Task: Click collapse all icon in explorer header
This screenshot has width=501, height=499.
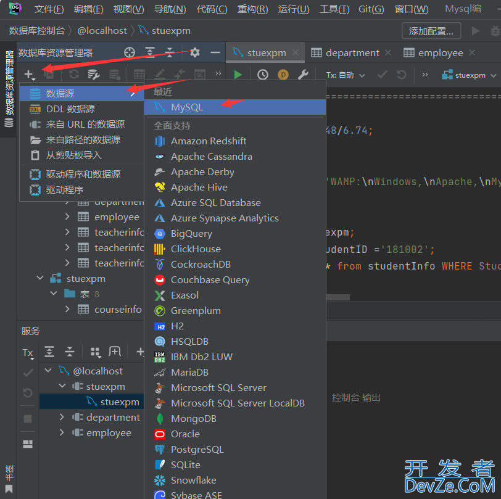Action: coord(170,52)
